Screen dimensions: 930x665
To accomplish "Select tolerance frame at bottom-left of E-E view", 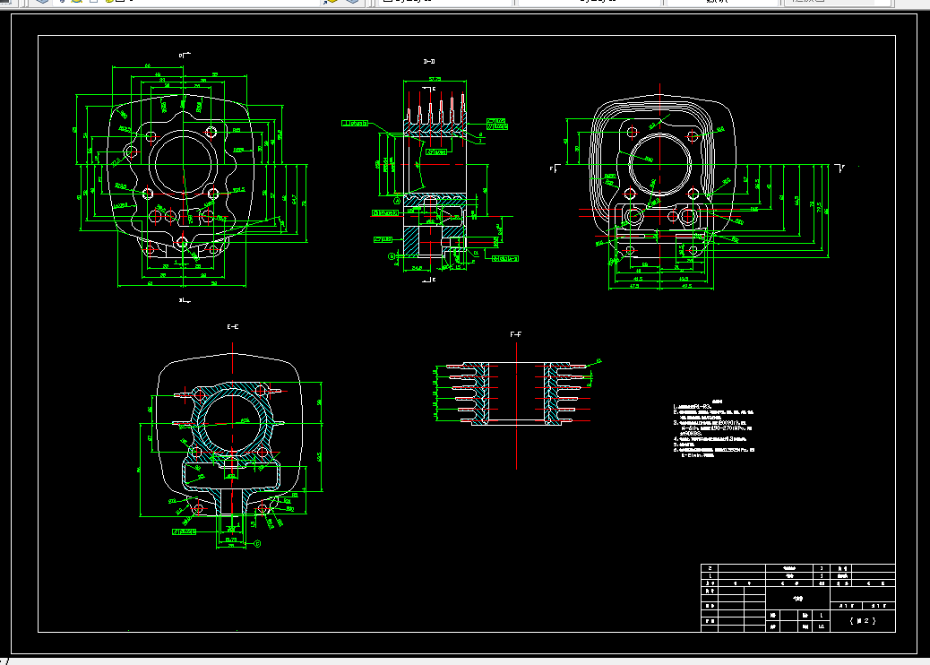I will point(184,532).
